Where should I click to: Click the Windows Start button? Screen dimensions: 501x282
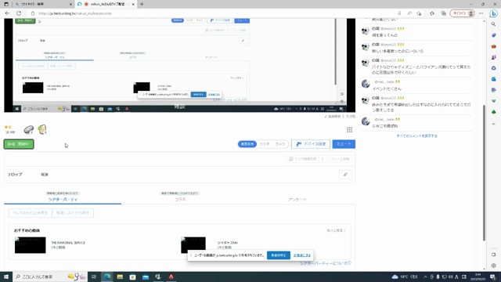tap(6, 277)
